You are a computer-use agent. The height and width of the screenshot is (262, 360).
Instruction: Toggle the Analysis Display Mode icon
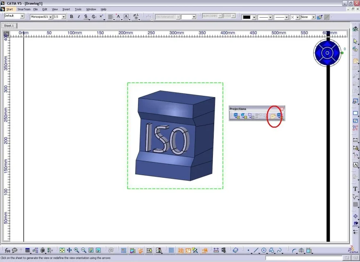[x=181, y=250]
